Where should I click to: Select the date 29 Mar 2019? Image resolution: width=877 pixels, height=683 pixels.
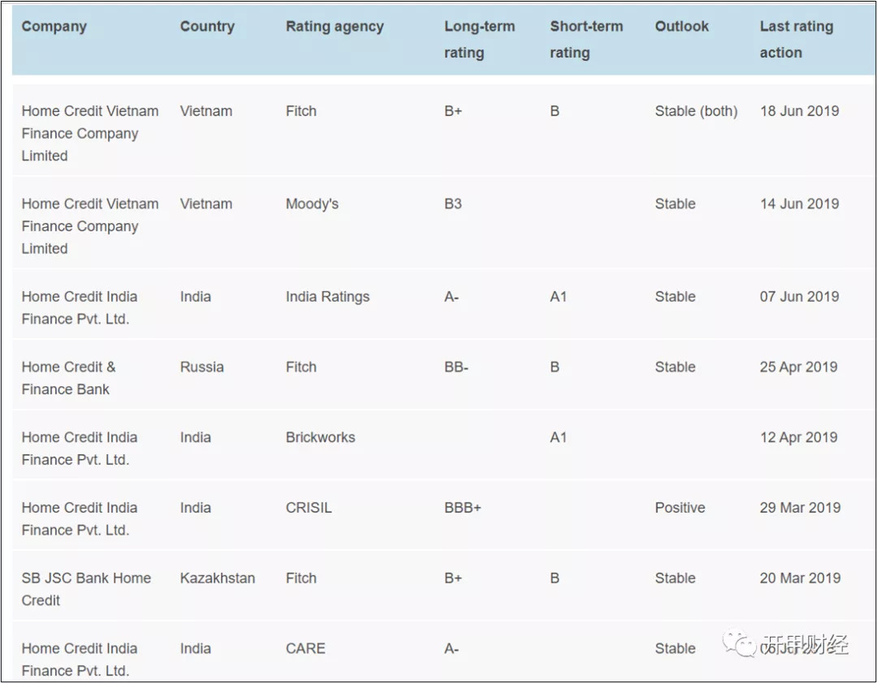tap(800, 508)
